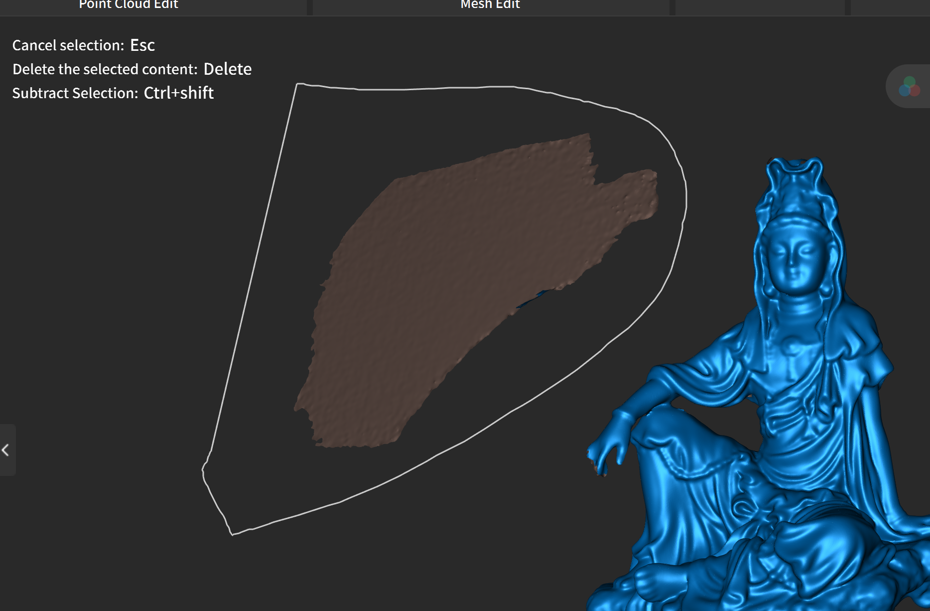Click the 'Cancel selection:' hint label

(x=68, y=45)
